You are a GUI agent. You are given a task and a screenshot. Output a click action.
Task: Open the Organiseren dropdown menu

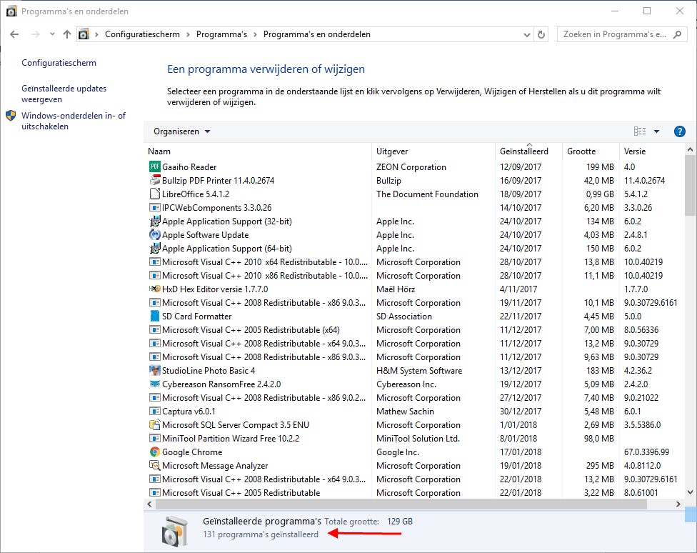(x=181, y=131)
